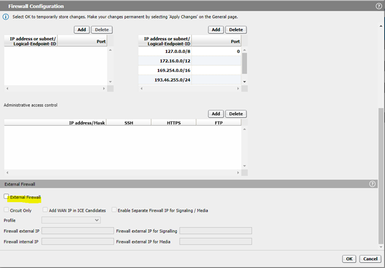This screenshot has height=268, width=385.
Task: Click the FTP column header
Action: click(218, 123)
